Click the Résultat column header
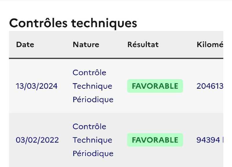Viewport: 232px width, 167px height. tap(143, 45)
